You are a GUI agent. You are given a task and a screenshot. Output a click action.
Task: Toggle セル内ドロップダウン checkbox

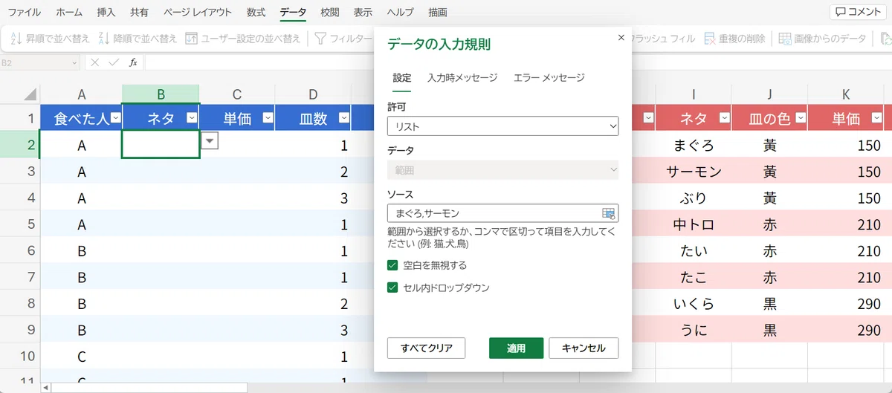[x=392, y=288]
